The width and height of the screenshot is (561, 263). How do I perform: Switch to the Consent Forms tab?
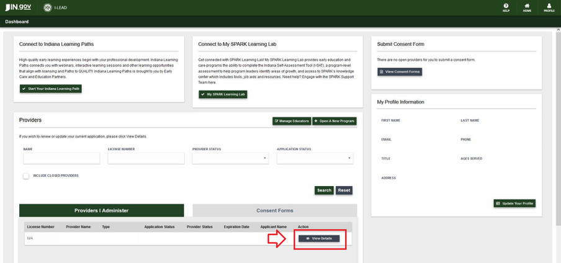click(x=275, y=210)
